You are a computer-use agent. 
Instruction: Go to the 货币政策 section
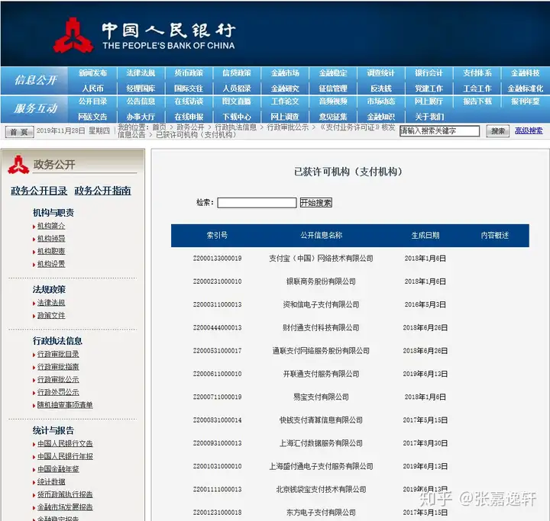pyautogui.click(x=189, y=73)
